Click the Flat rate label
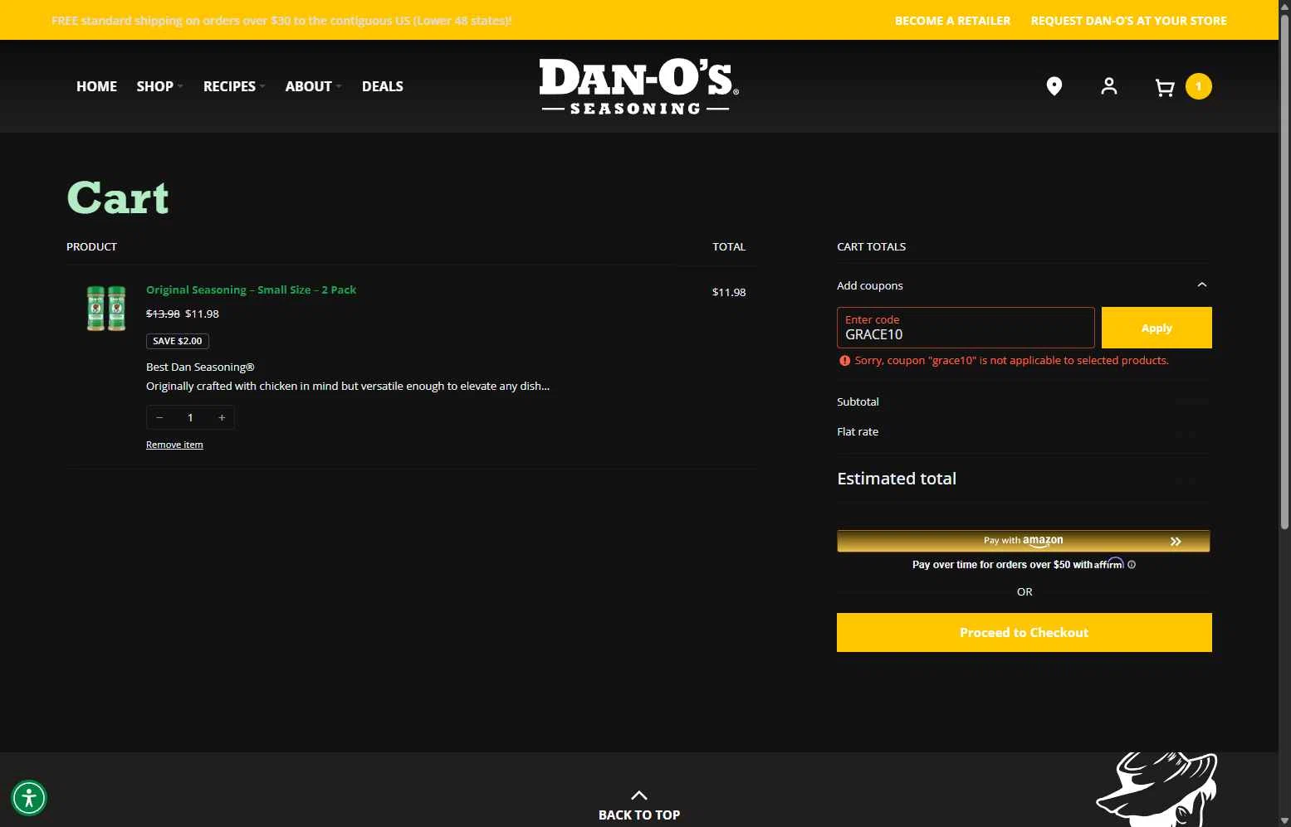Screen dimensions: 1291x827 click(858, 431)
